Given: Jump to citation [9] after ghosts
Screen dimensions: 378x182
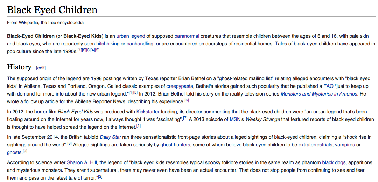Looking at the screenshot, I should coord(25,152).
